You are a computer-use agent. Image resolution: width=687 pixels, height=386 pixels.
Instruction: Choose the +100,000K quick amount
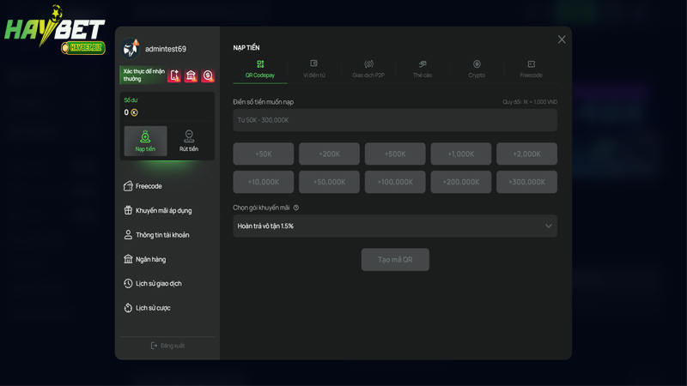coord(395,182)
